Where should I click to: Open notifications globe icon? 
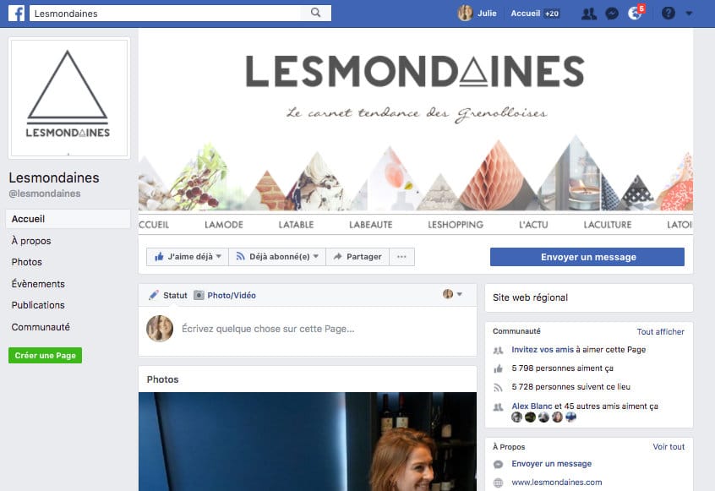pyautogui.click(x=636, y=14)
